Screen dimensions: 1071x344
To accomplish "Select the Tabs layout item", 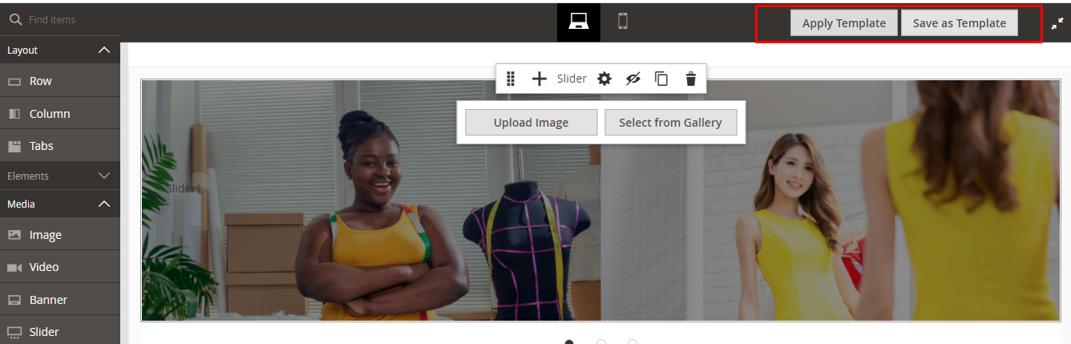I will point(60,146).
